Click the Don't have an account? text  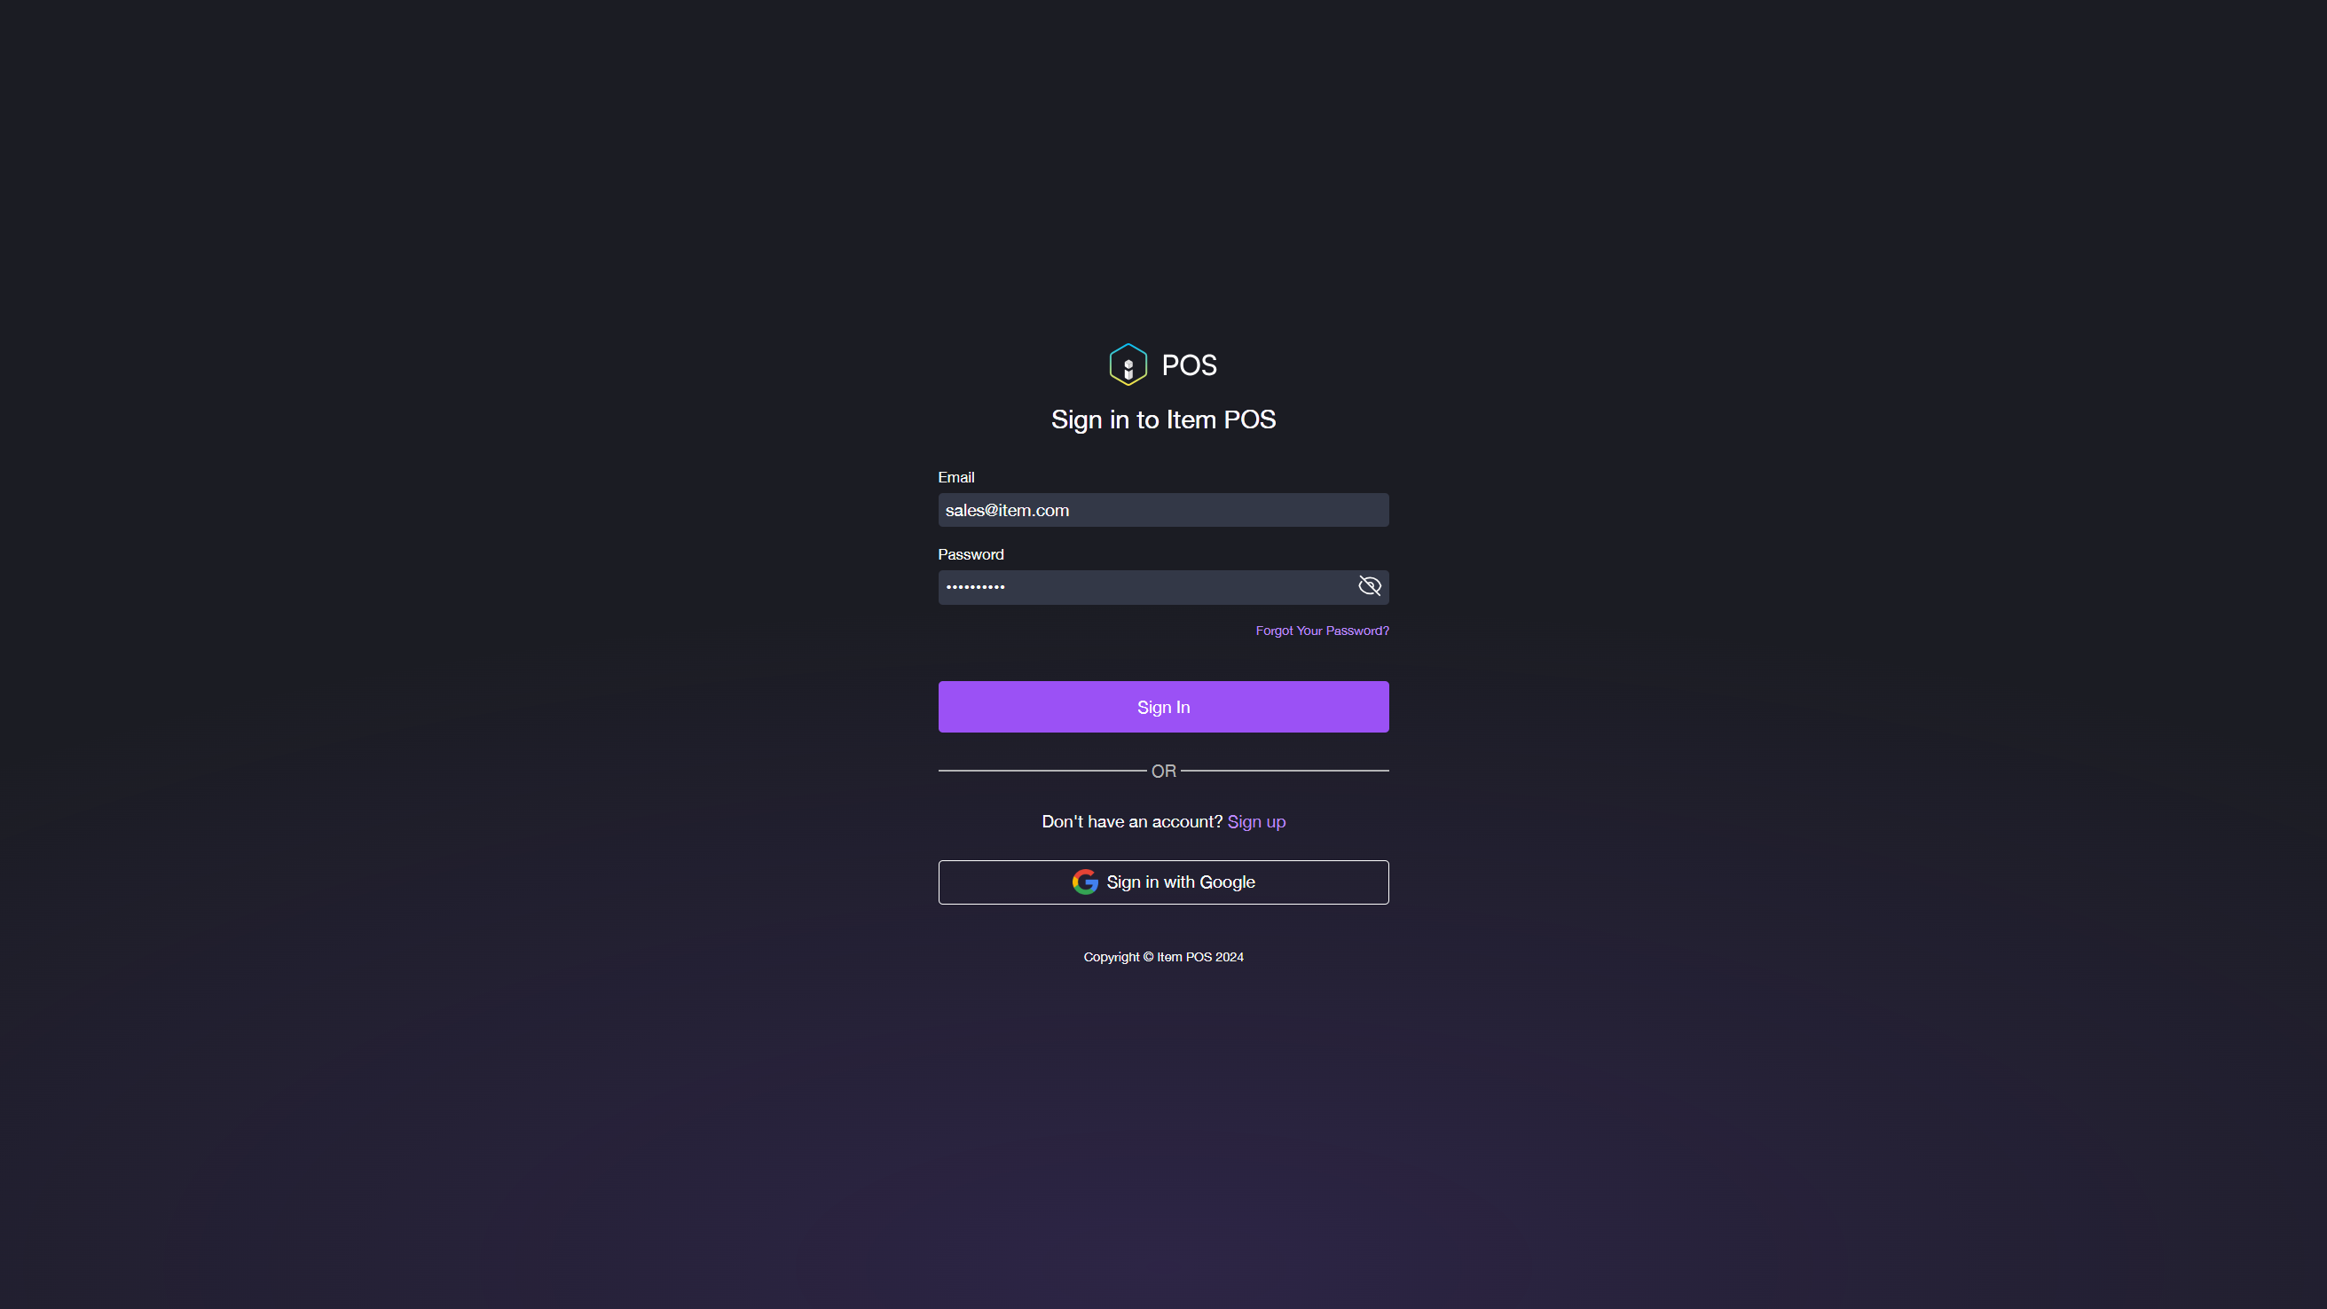(1132, 821)
